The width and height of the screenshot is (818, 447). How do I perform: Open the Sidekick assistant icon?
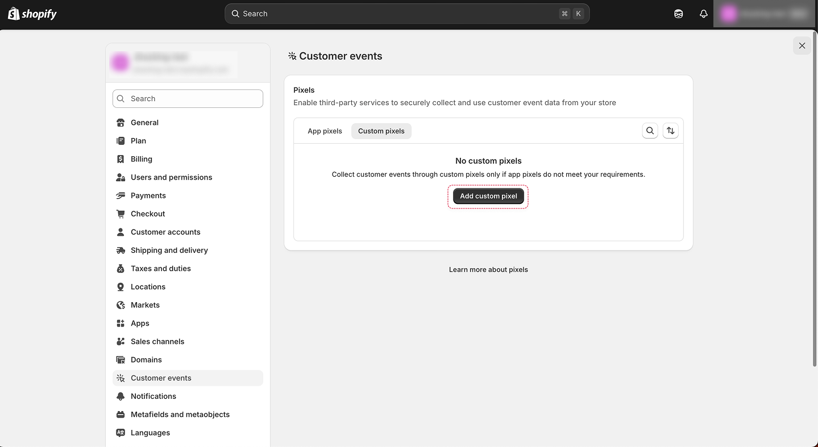(x=678, y=14)
